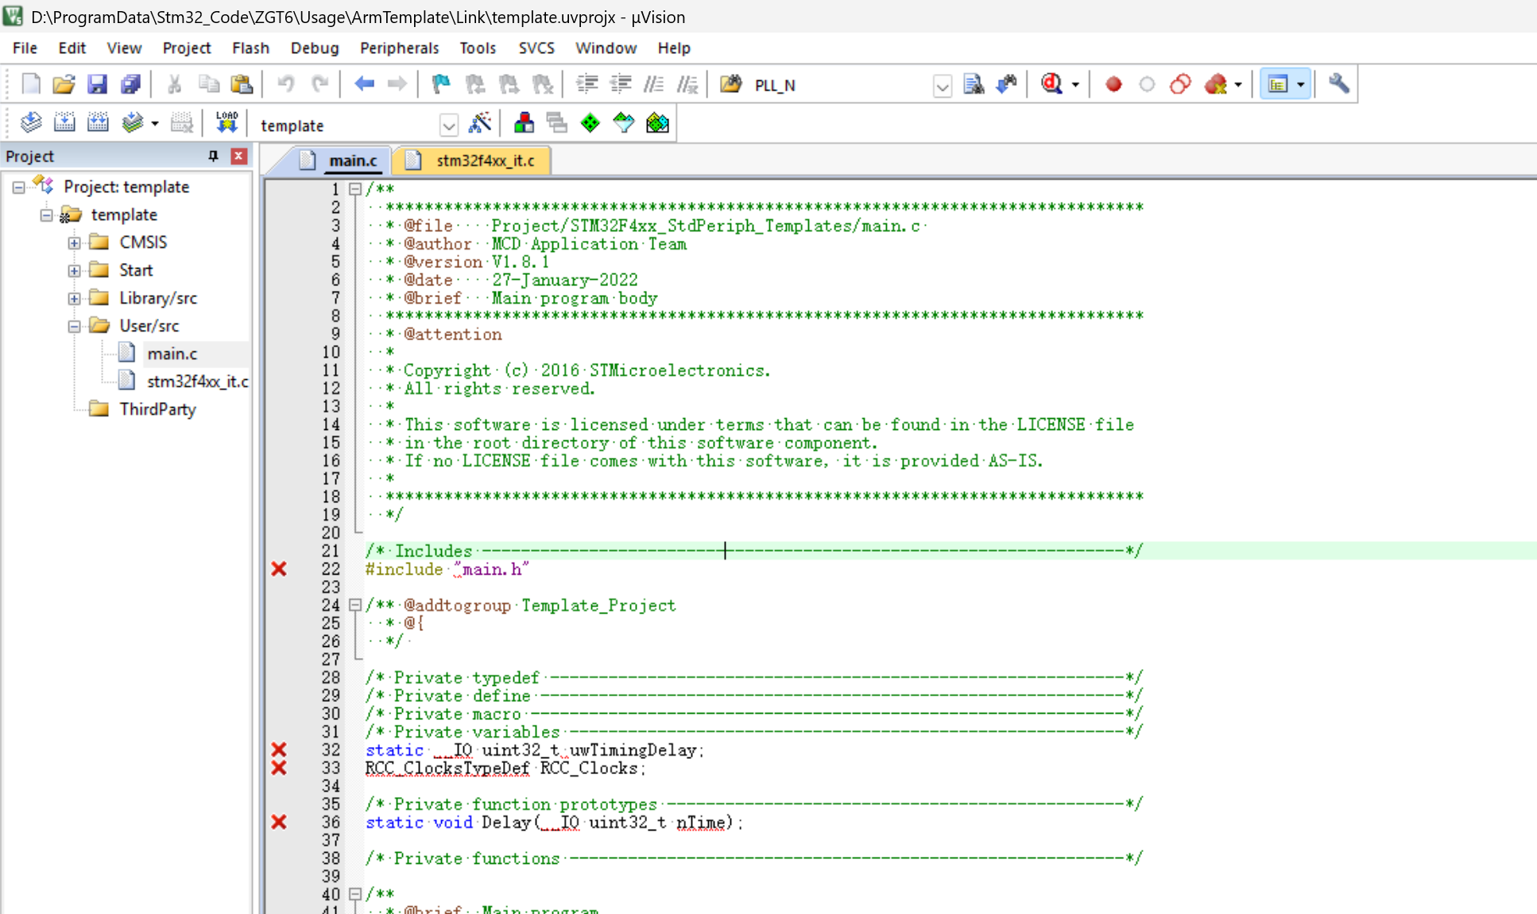
Task: Uncomment the selected lines
Action: point(687,84)
